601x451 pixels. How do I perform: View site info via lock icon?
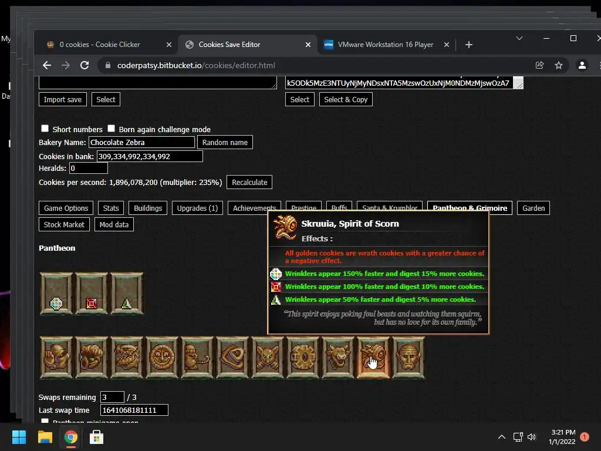tap(108, 65)
